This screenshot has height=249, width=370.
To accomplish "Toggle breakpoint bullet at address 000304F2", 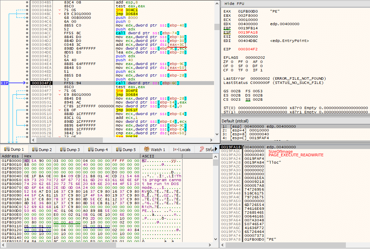I will 27,83.
